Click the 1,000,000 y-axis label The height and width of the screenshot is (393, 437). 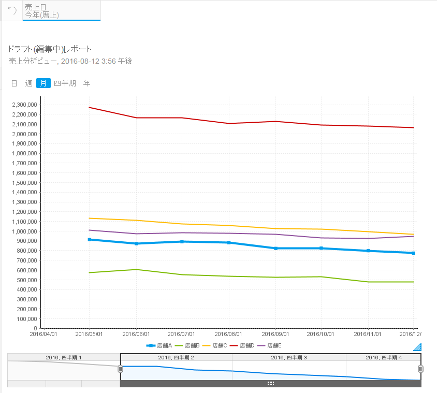(24, 231)
